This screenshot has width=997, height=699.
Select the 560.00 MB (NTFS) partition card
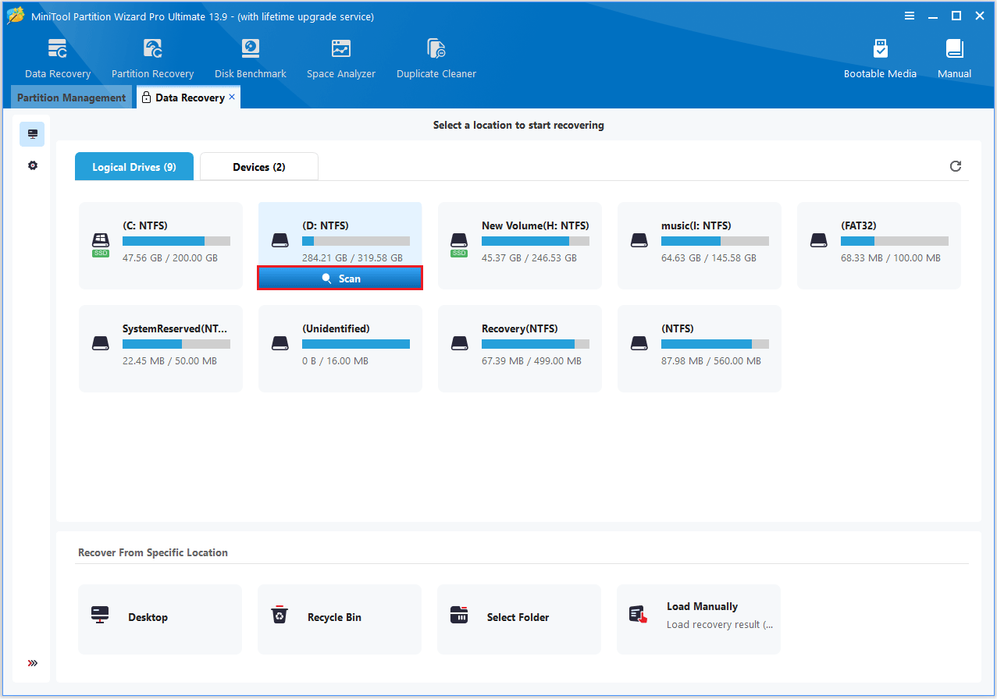[x=700, y=349]
